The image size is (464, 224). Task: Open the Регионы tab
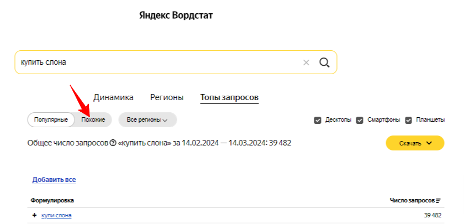pos(167,97)
